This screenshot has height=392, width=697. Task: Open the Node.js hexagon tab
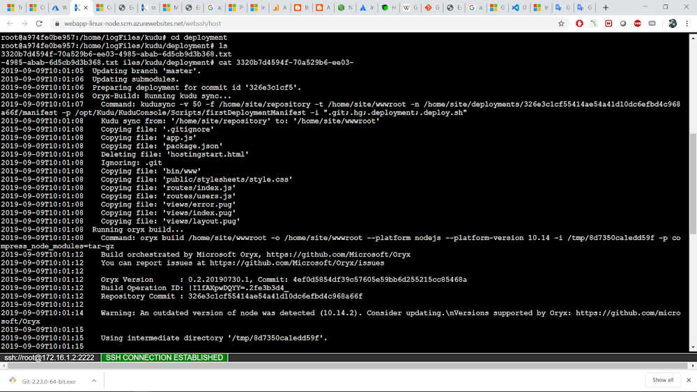(345, 8)
